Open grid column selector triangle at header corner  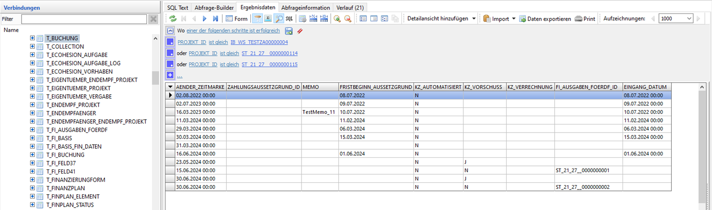170,87
